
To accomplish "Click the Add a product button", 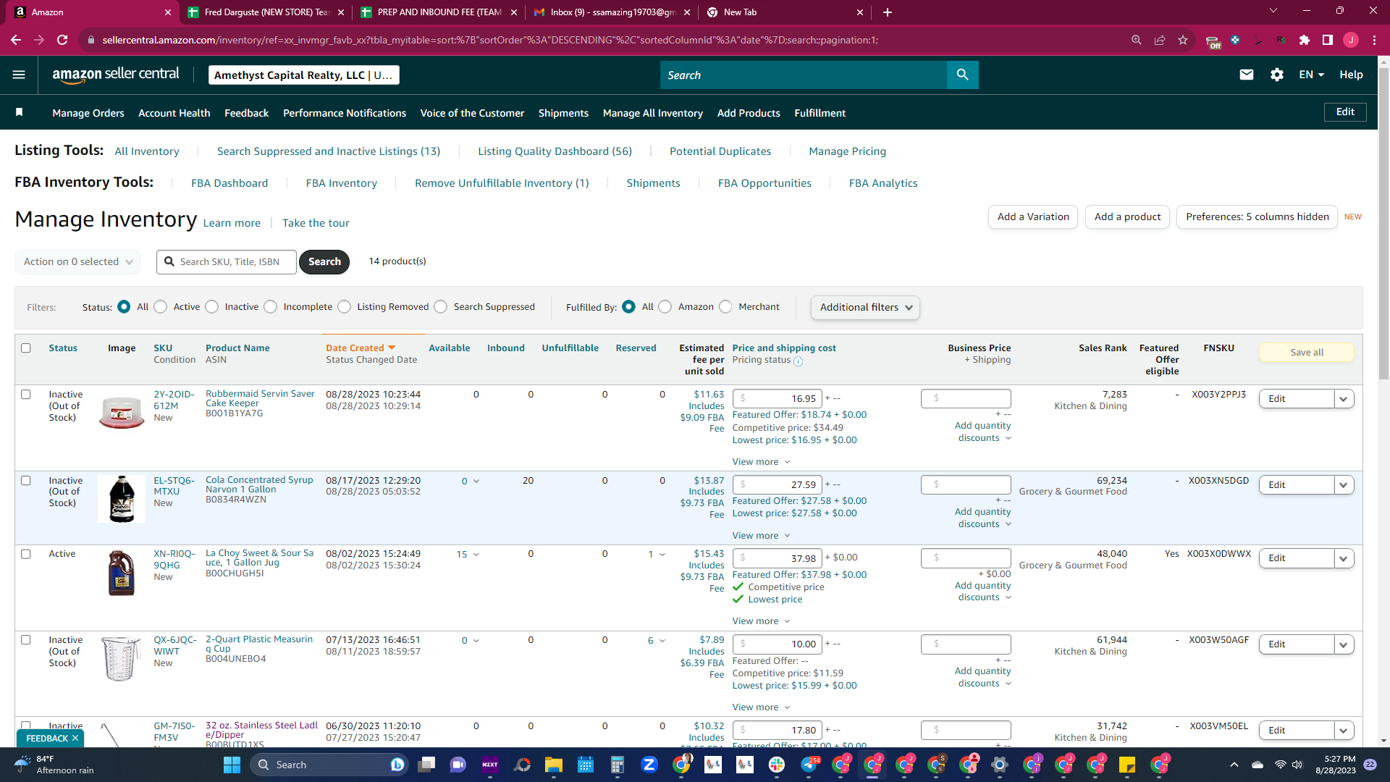I will [1127, 217].
